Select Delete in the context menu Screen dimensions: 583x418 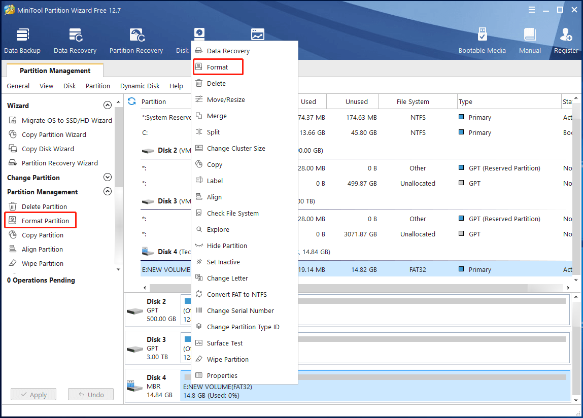(x=244, y=83)
